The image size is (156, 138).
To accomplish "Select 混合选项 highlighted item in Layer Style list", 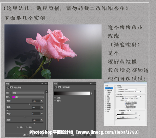I will [109, 88].
